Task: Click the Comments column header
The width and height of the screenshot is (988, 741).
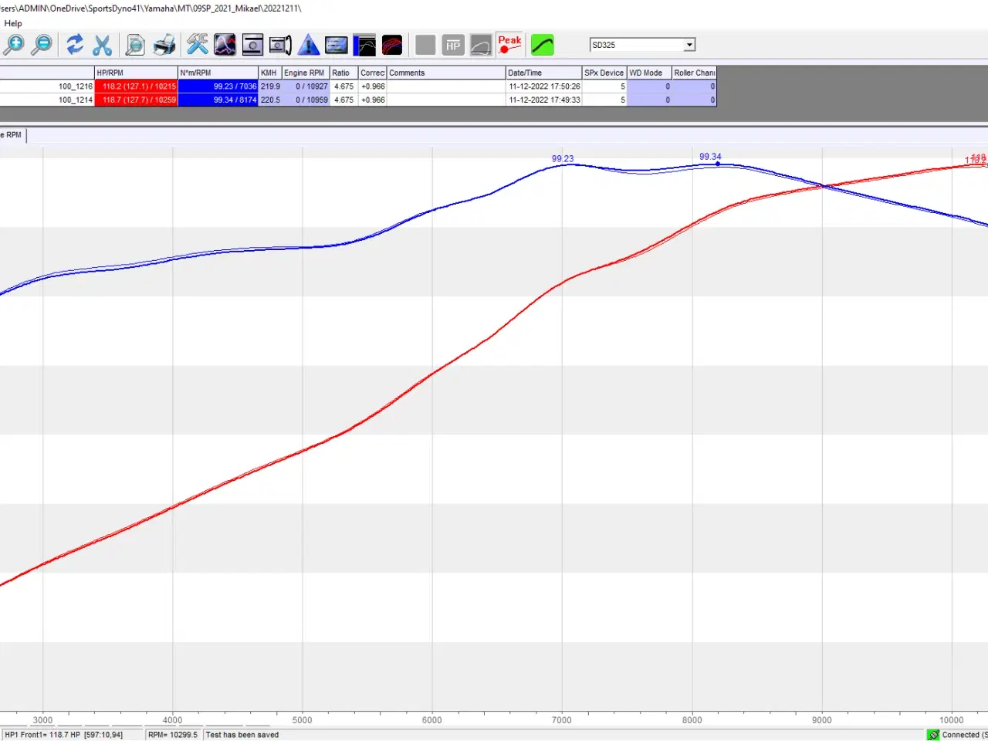Action: point(446,73)
